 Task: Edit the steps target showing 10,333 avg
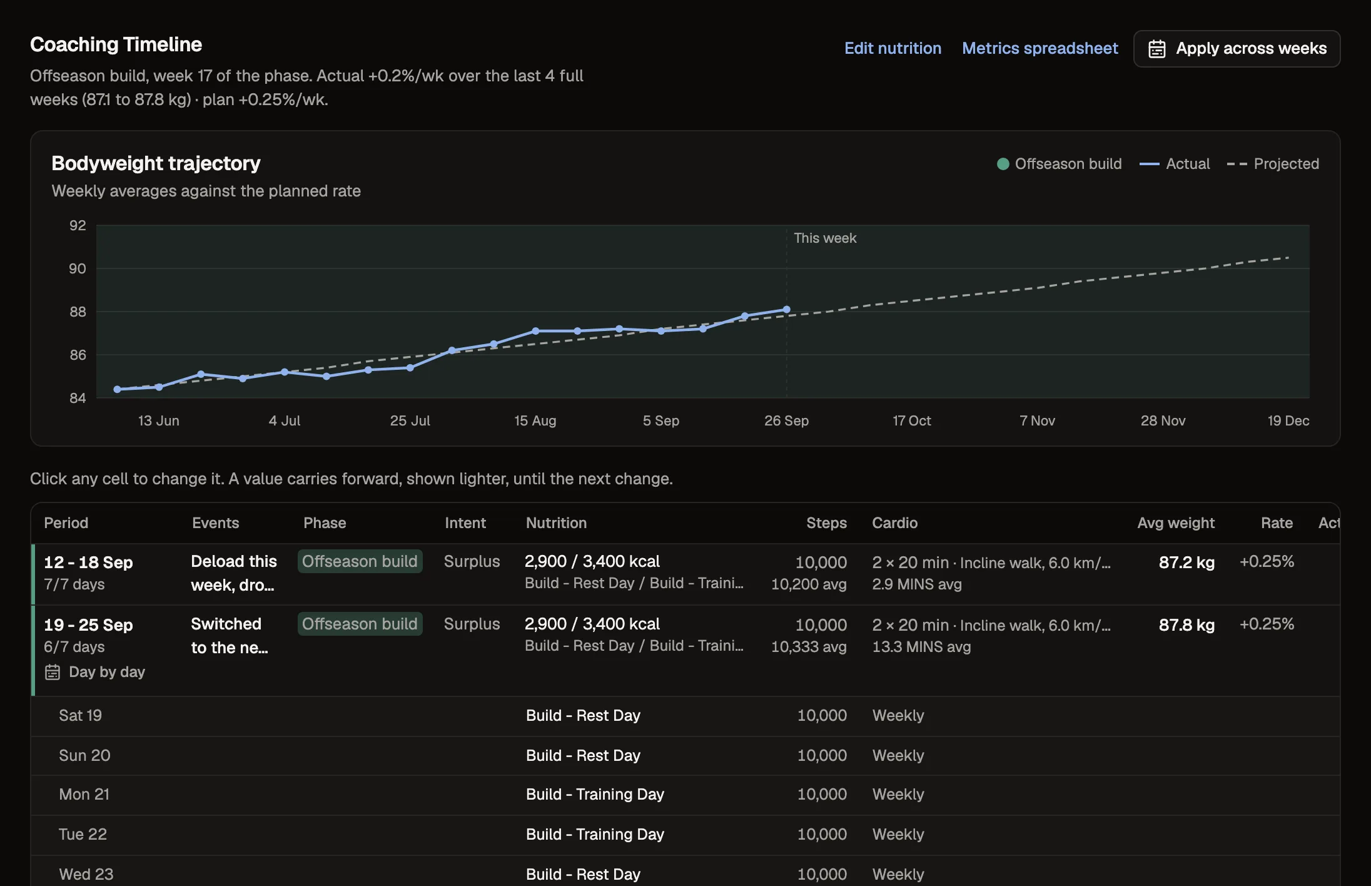tap(809, 636)
